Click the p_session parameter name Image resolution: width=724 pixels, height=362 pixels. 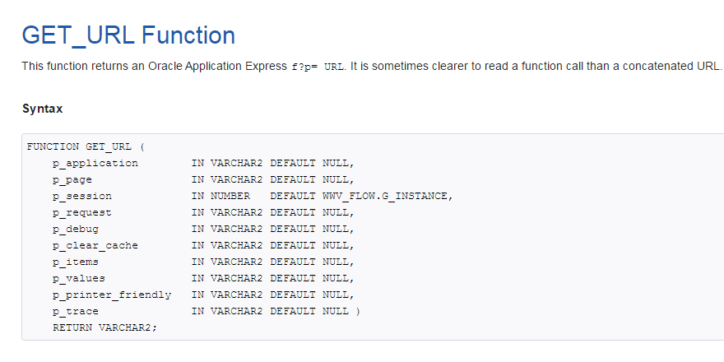(82, 196)
